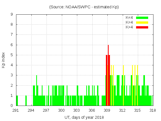The width and height of the screenshot is (161, 121).
Task: Pick day 318 on the x-axis
Action: pos(152,110)
